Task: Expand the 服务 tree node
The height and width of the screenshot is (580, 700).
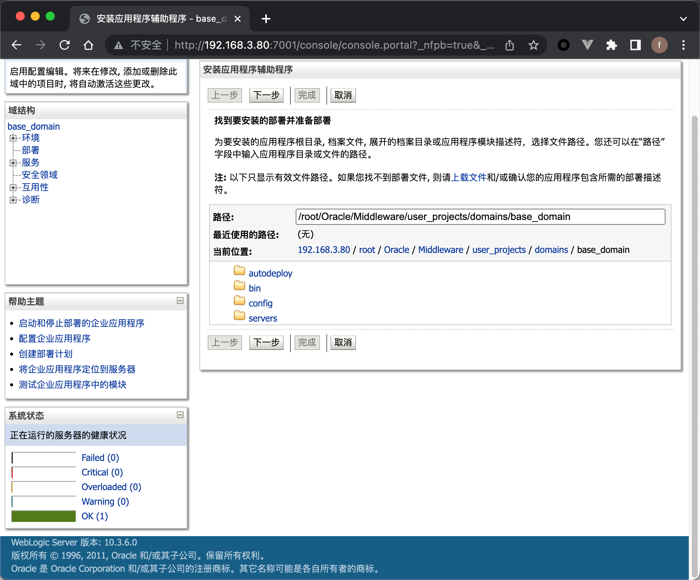Action: (13, 163)
